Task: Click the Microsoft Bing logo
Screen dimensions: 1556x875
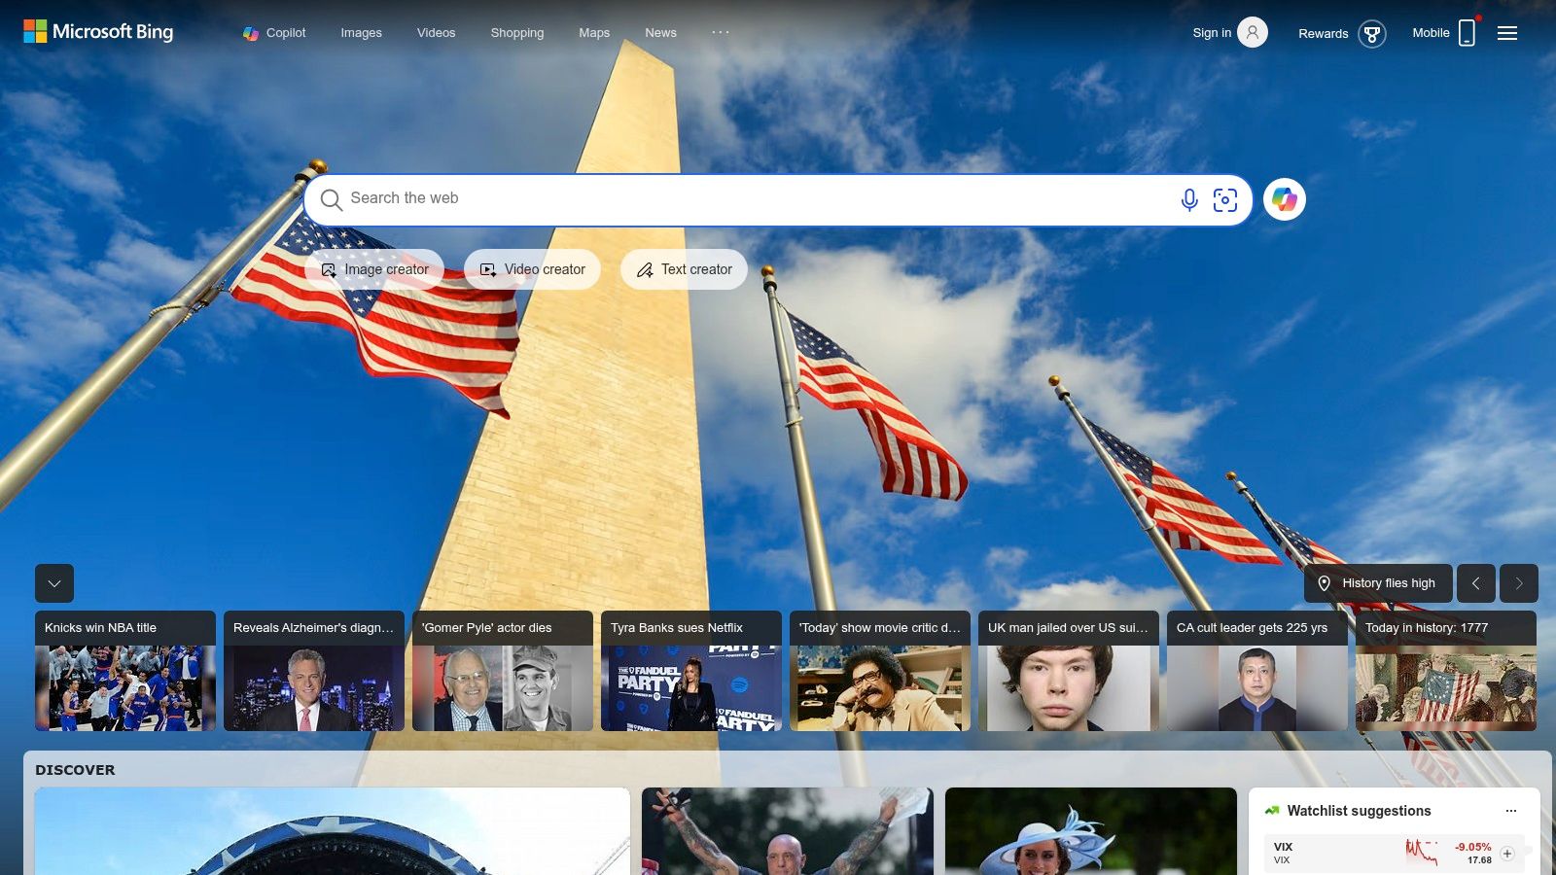Action: click(98, 32)
